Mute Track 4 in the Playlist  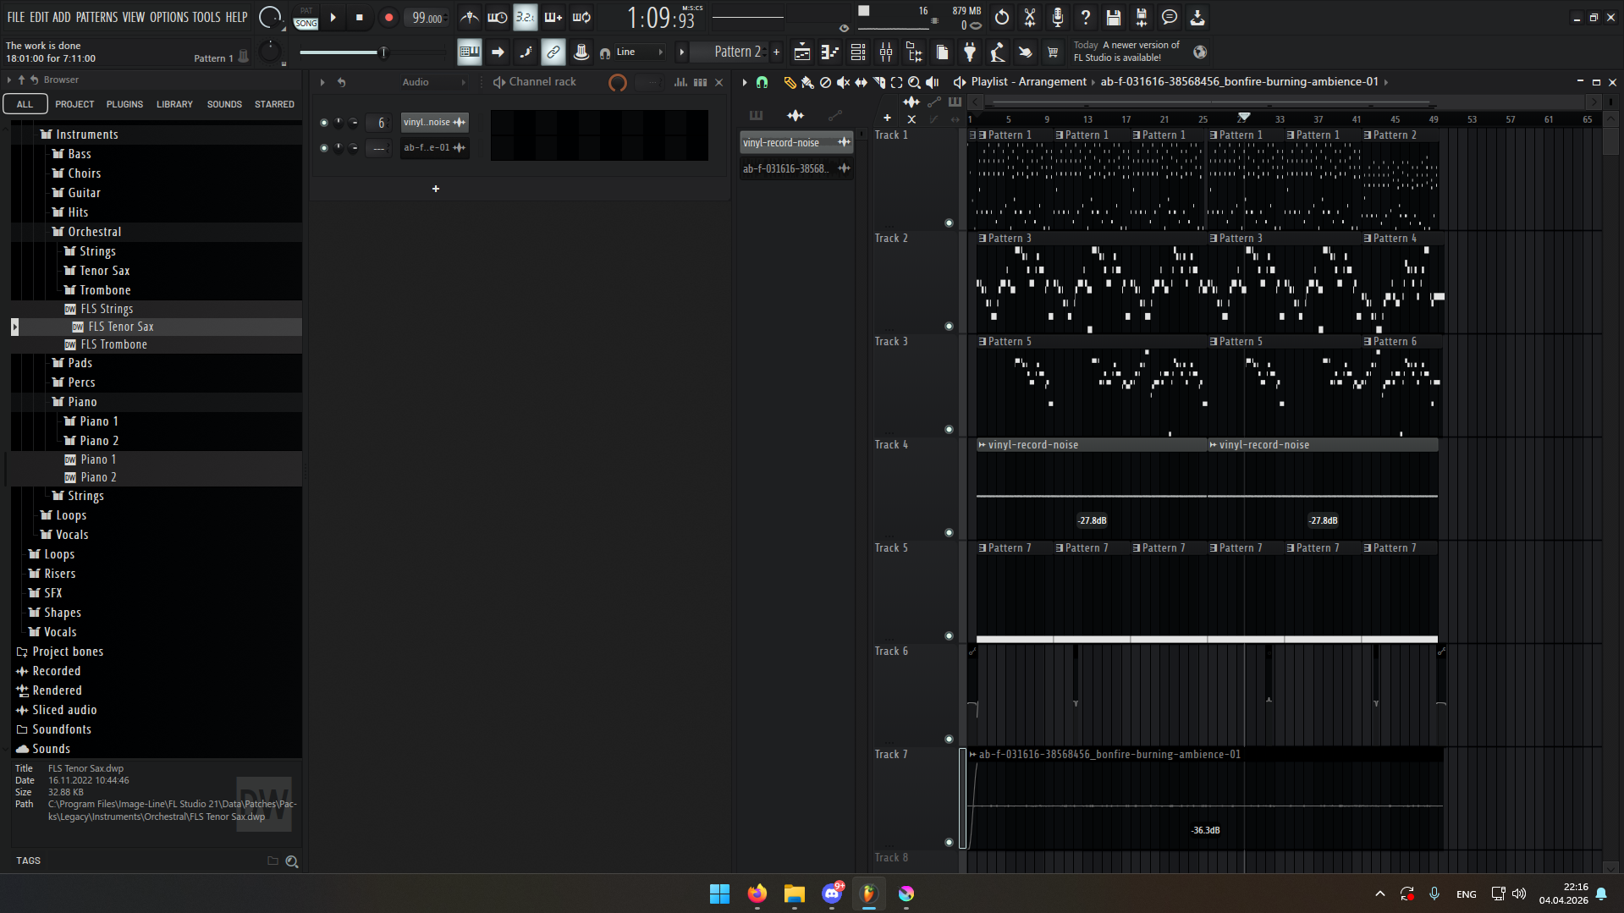pyautogui.click(x=949, y=533)
